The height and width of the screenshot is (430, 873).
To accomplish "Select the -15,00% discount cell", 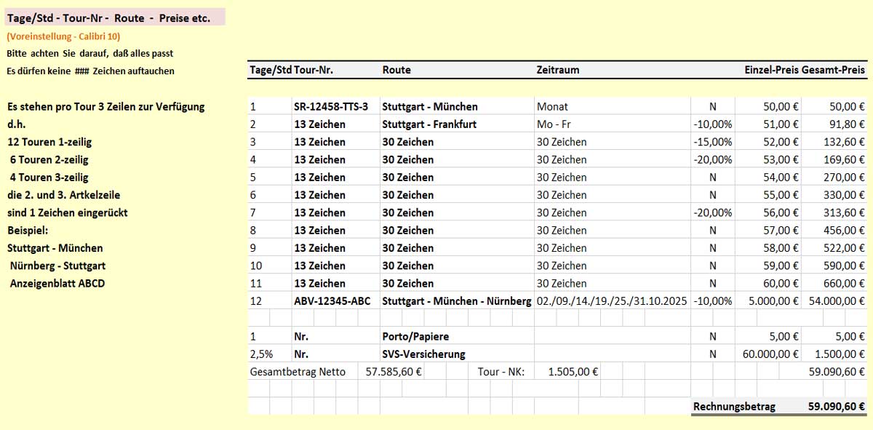I will (x=712, y=142).
